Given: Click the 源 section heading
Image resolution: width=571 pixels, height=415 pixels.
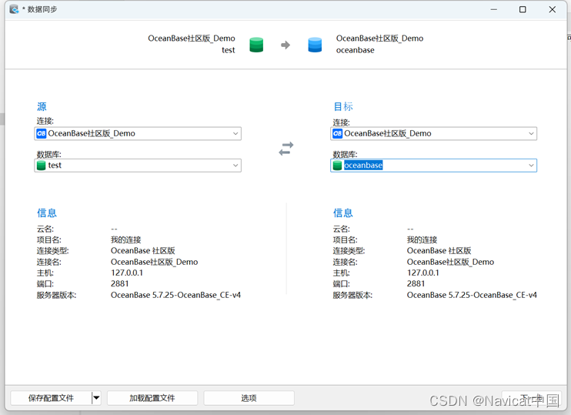Looking at the screenshot, I should [x=42, y=106].
